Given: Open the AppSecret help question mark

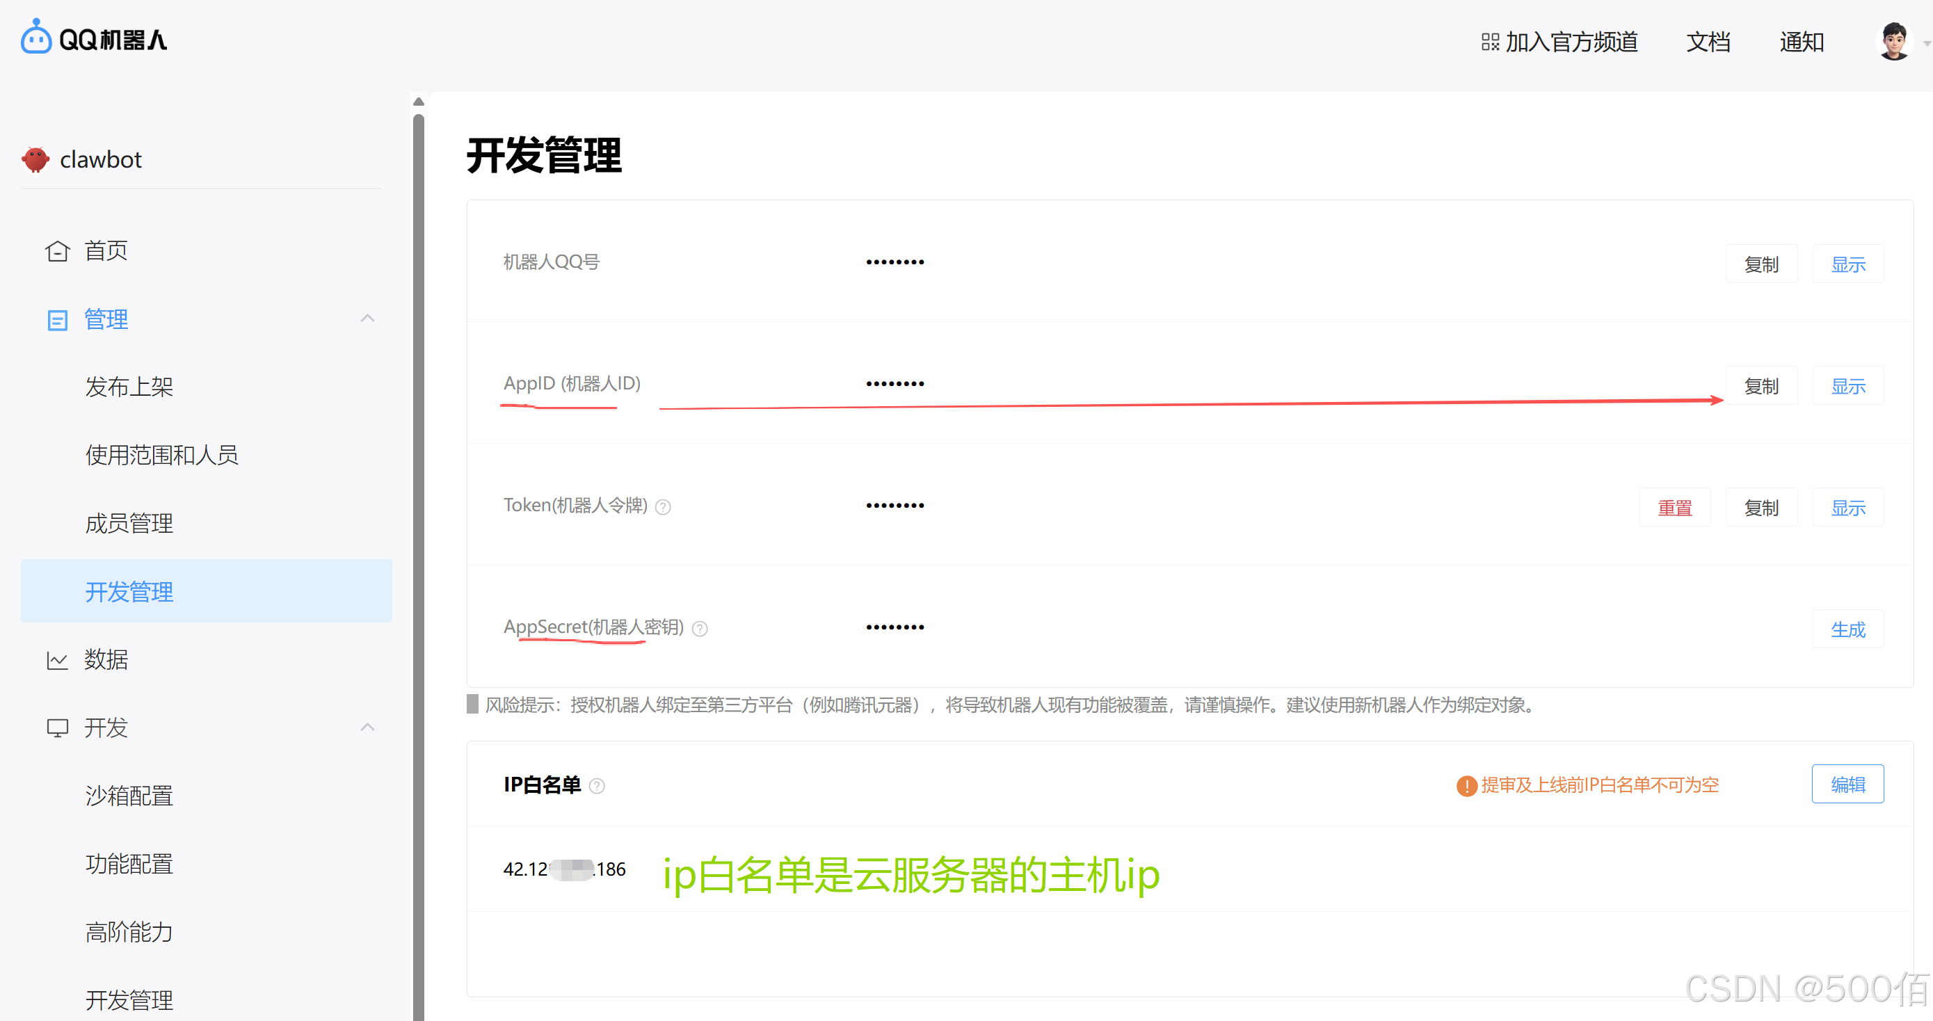Looking at the screenshot, I should [700, 629].
